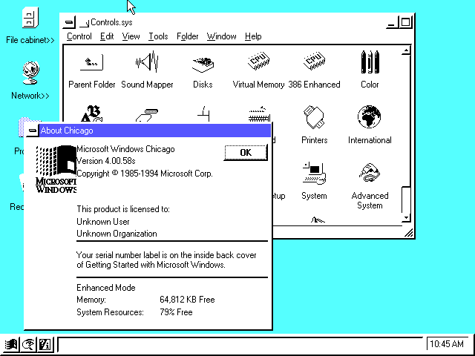Click the '79% Free' system resources value

176,312
